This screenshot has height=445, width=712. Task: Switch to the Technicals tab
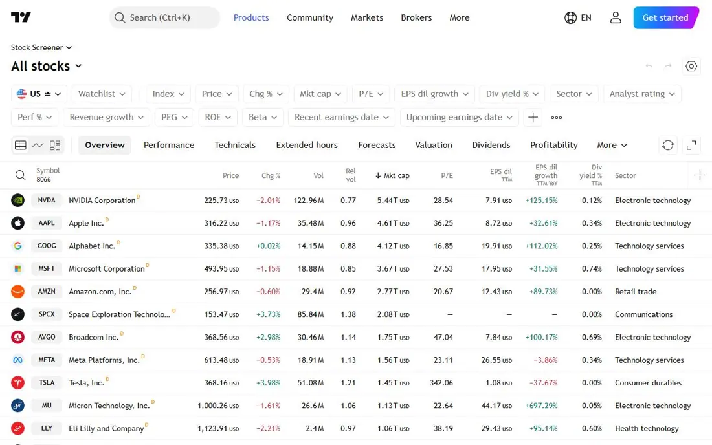coord(235,145)
